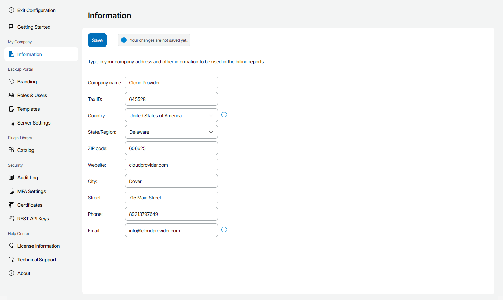503x300 pixels.
Task: Click the Getting Started flag icon
Action: (11, 27)
